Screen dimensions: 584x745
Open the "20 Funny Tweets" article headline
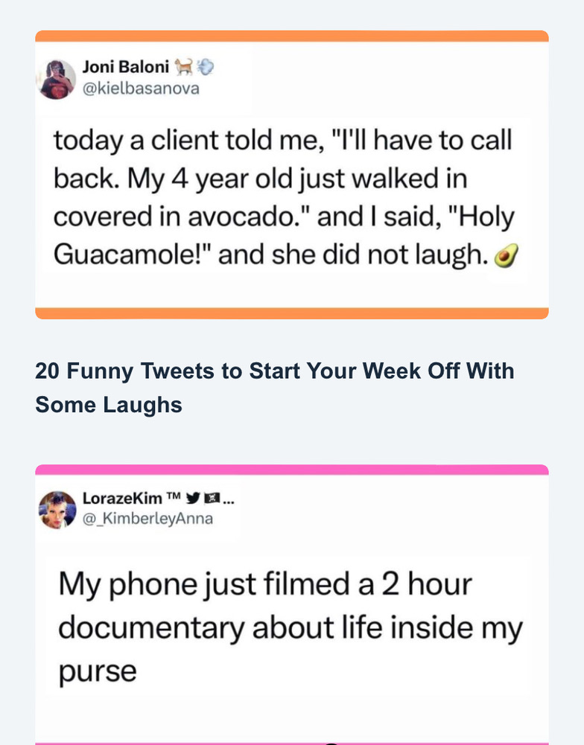(274, 371)
